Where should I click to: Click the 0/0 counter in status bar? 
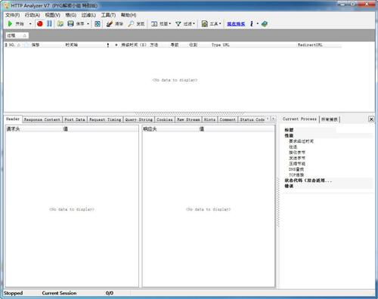110,293
